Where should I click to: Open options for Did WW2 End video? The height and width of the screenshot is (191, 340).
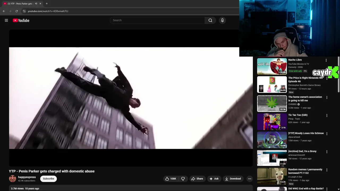coord(327,189)
